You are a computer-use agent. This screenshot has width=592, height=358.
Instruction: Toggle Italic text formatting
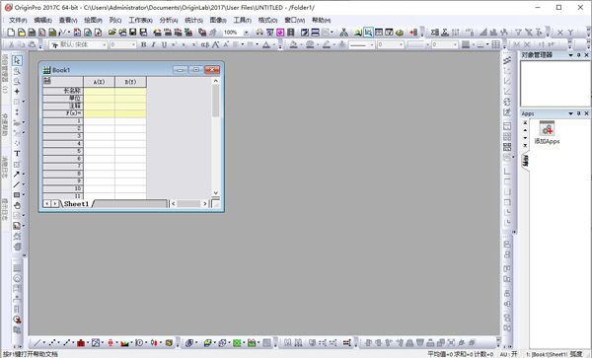154,45
